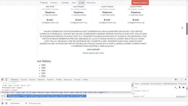Click Alan Smith's email link
This screenshot has height=106, width=188.
(x=50, y=23)
